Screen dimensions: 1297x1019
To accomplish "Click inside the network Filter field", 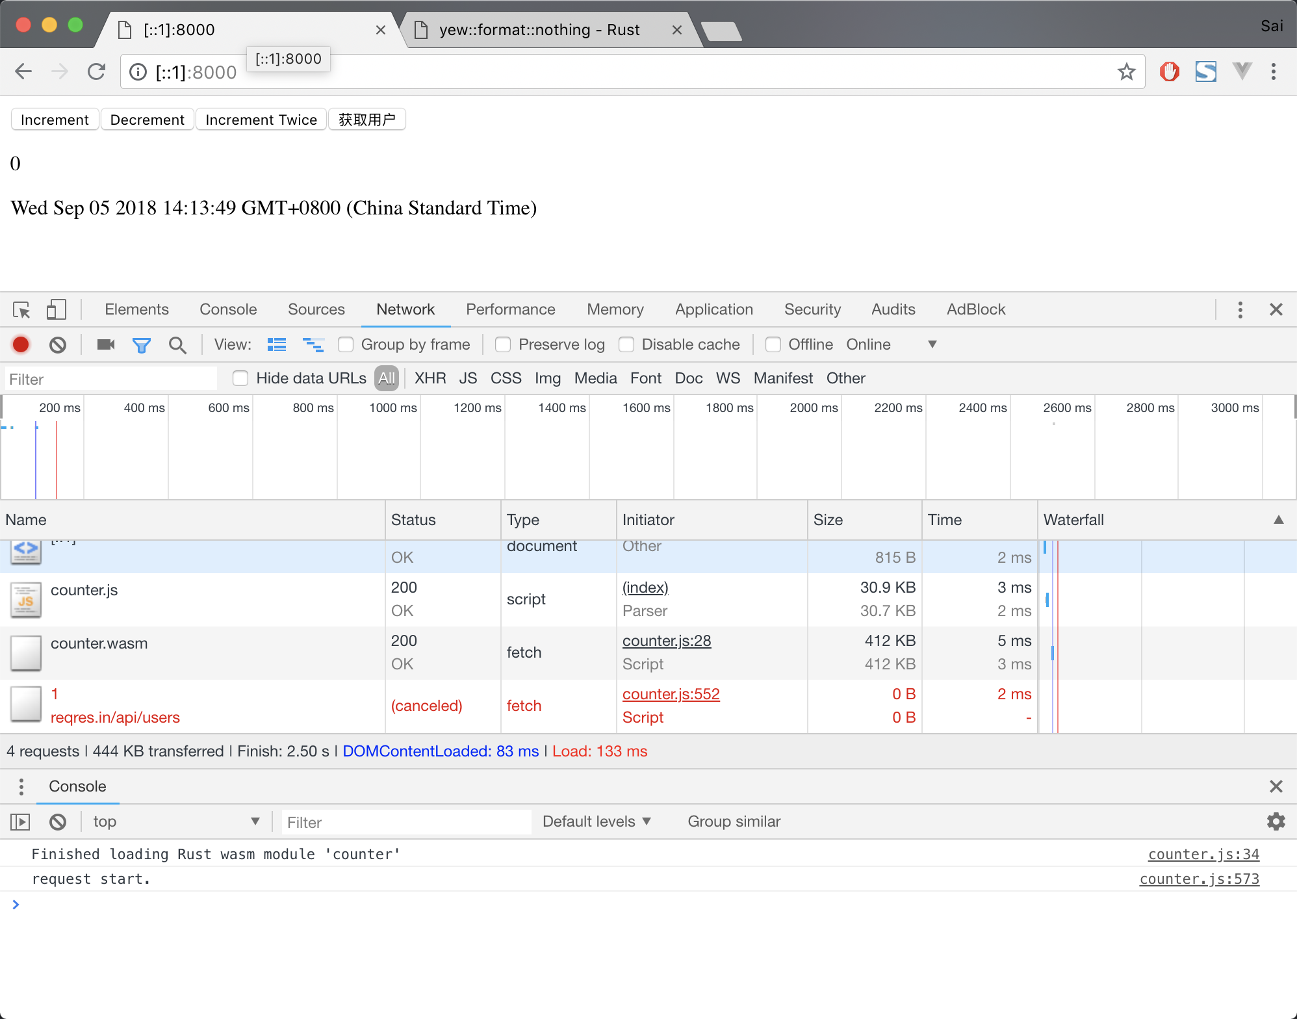I will (x=110, y=378).
